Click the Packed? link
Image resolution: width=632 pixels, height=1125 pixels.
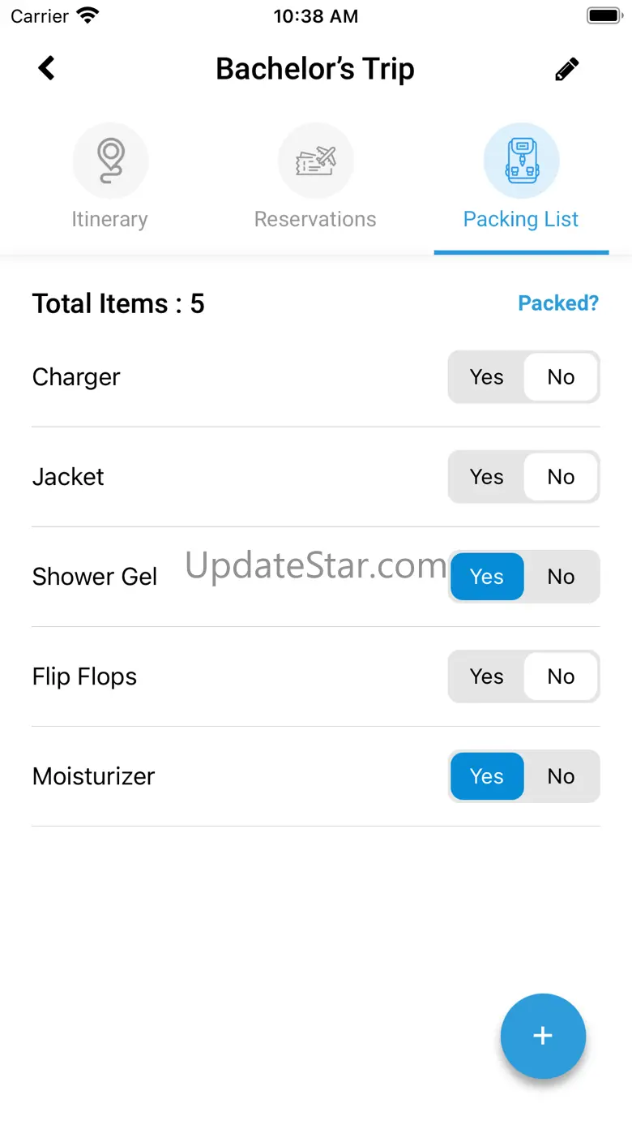tap(558, 303)
